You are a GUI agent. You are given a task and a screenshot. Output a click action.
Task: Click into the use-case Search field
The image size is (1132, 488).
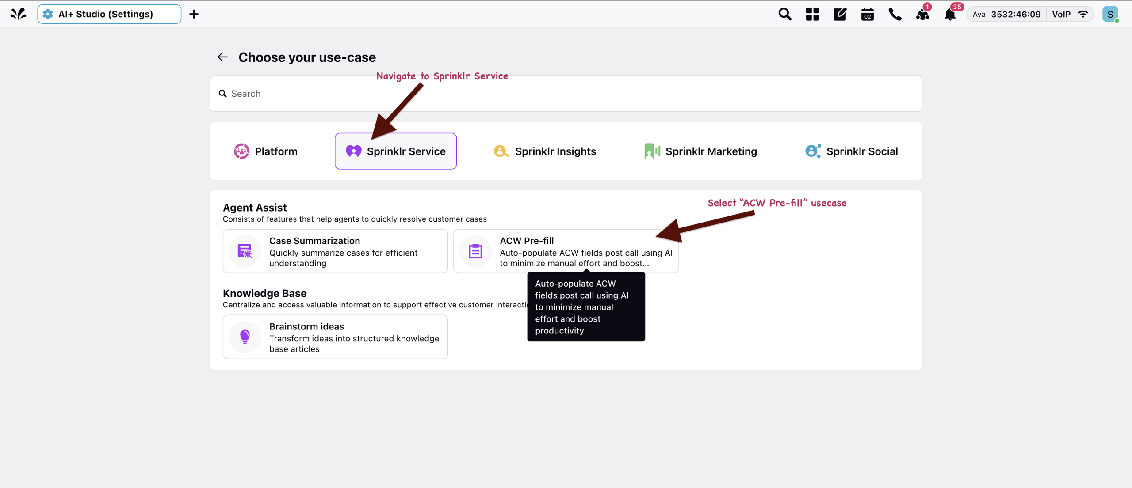pyautogui.click(x=566, y=94)
